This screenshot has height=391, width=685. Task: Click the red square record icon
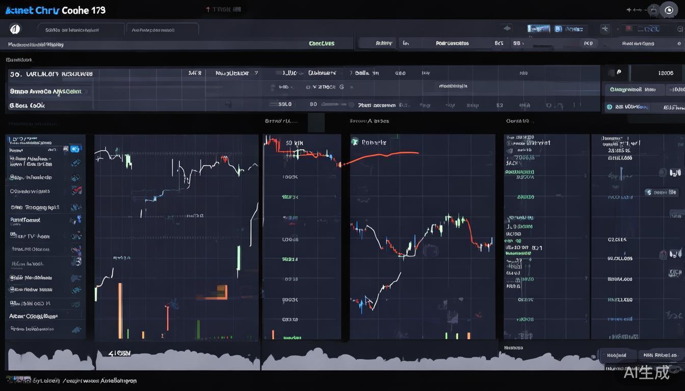pyautogui.click(x=628, y=29)
